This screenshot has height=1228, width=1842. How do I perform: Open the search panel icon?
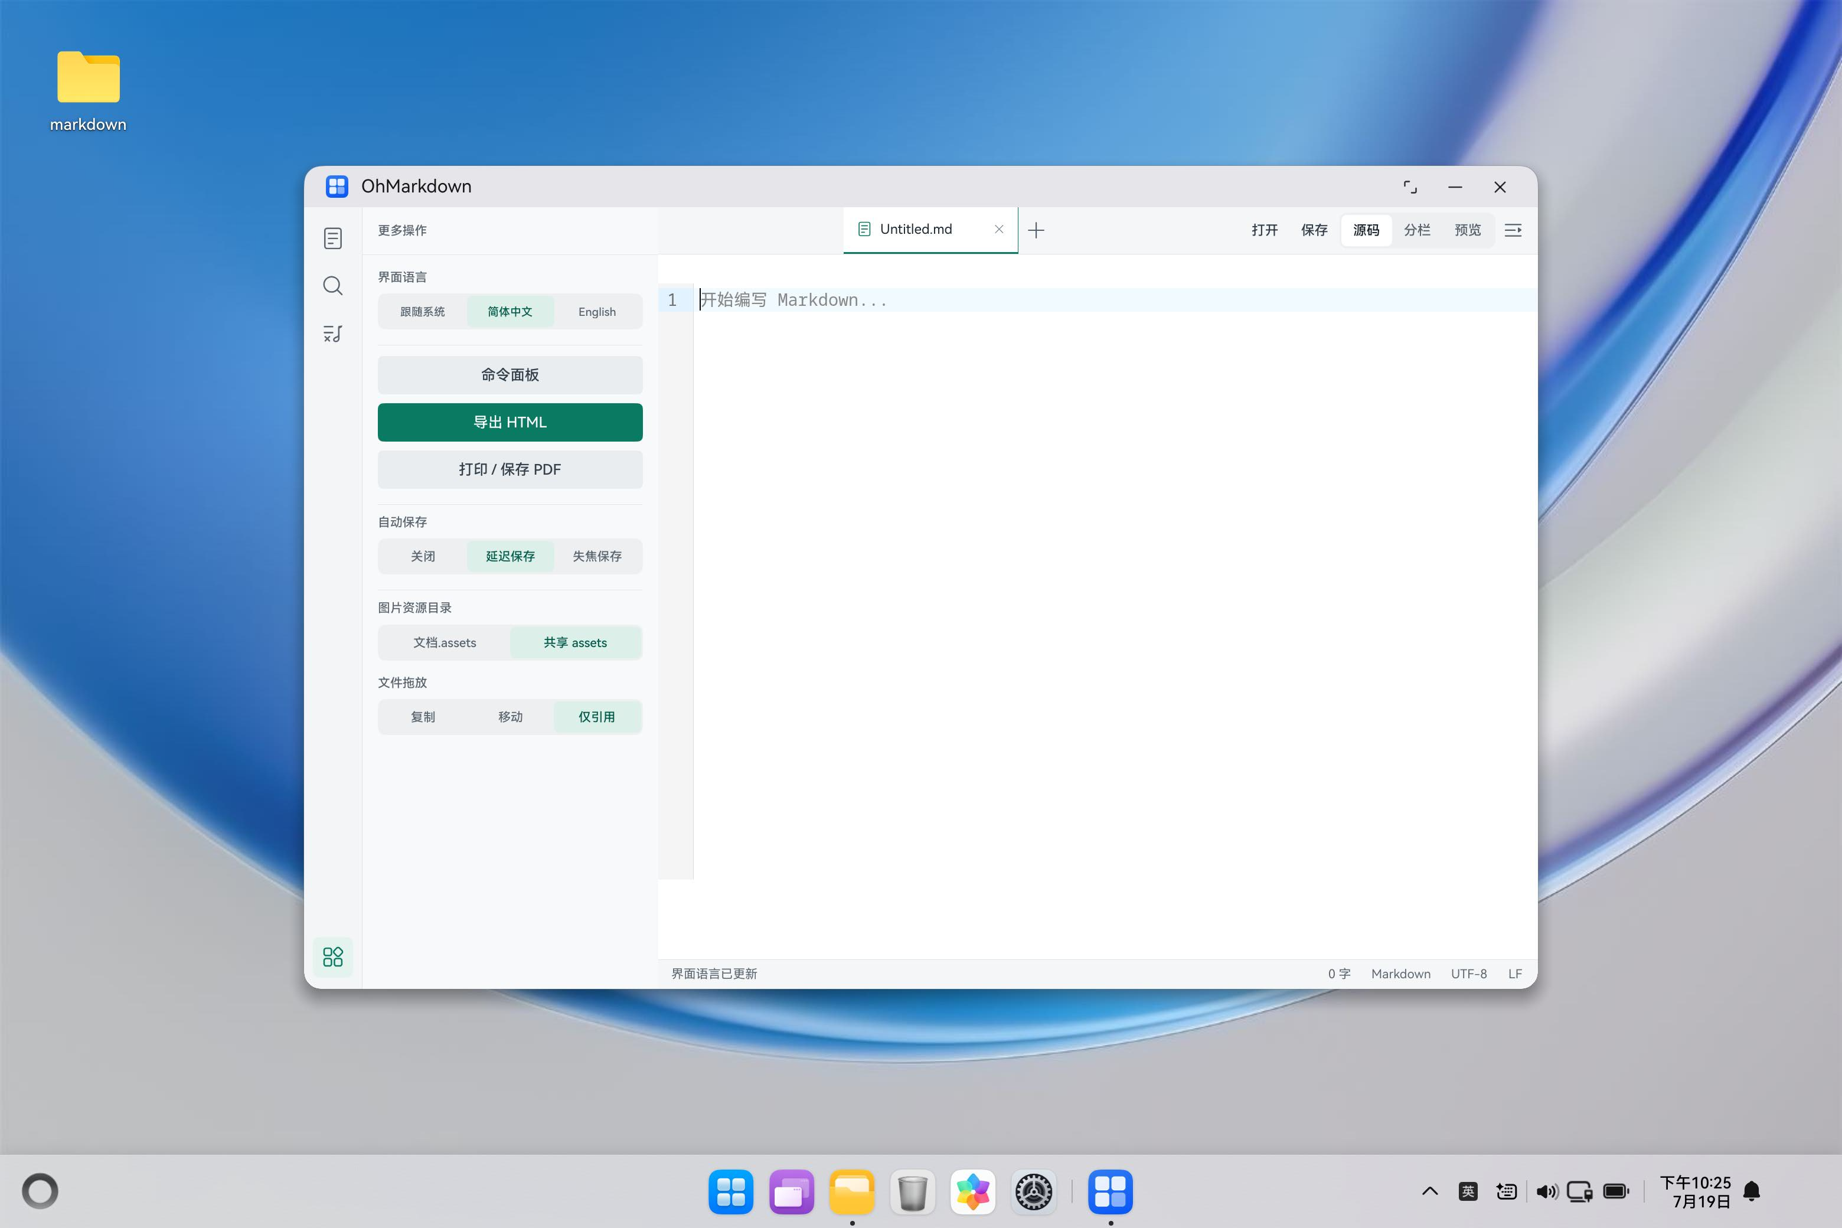click(333, 286)
